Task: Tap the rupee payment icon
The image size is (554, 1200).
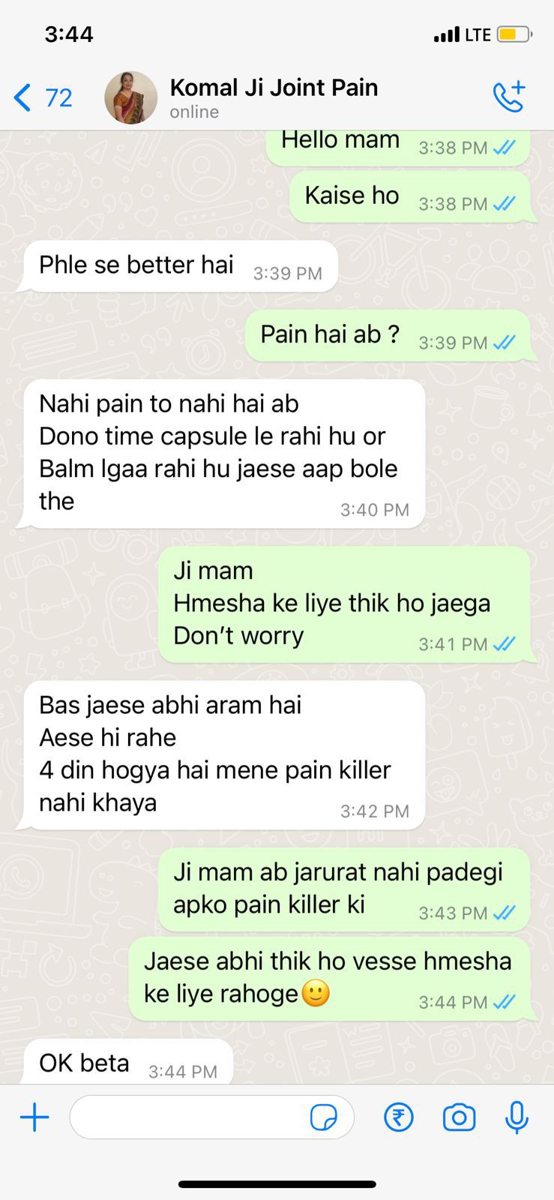Action: pos(399,1117)
